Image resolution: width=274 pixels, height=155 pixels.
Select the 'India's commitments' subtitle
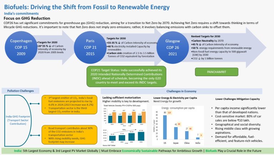[x=21, y=14]
